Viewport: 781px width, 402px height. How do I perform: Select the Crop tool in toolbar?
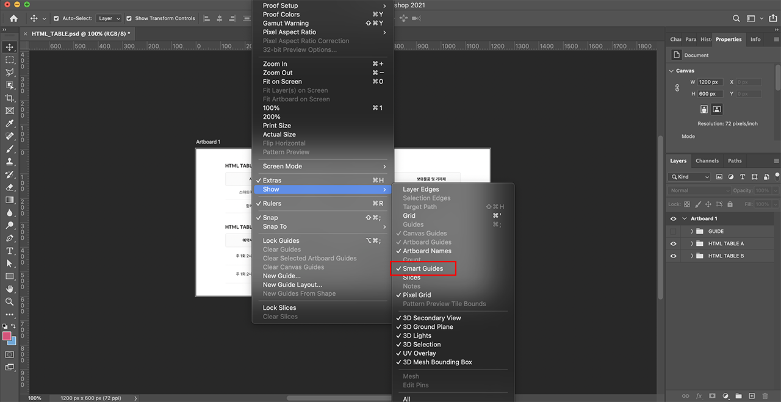coord(9,98)
